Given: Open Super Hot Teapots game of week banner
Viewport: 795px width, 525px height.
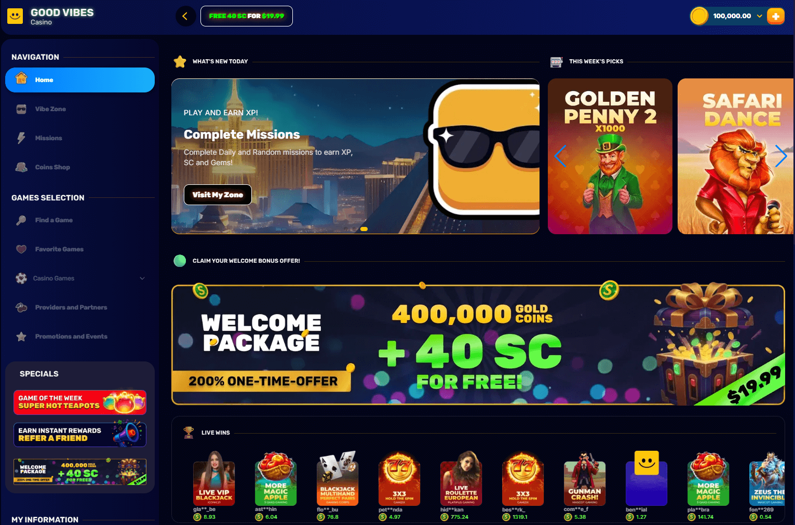Looking at the screenshot, I should pos(80,402).
